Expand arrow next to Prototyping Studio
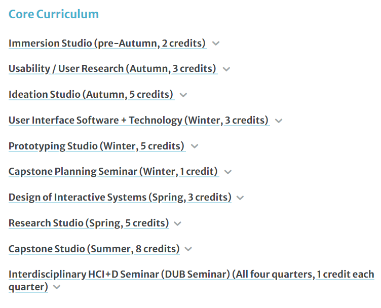381x308 pixels. pos(195,146)
